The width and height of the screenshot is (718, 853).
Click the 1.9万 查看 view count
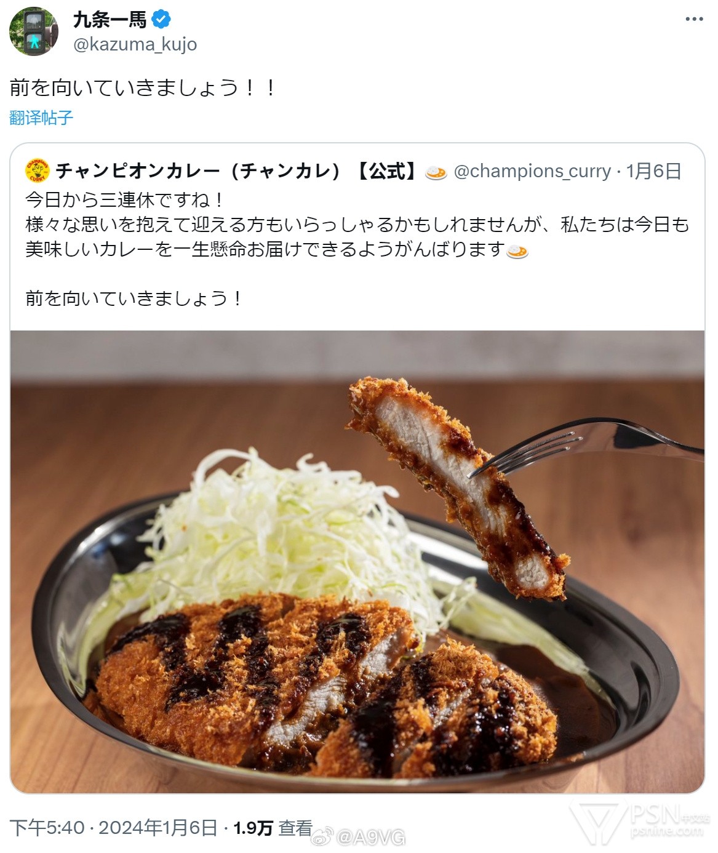pyautogui.click(x=273, y=828)
